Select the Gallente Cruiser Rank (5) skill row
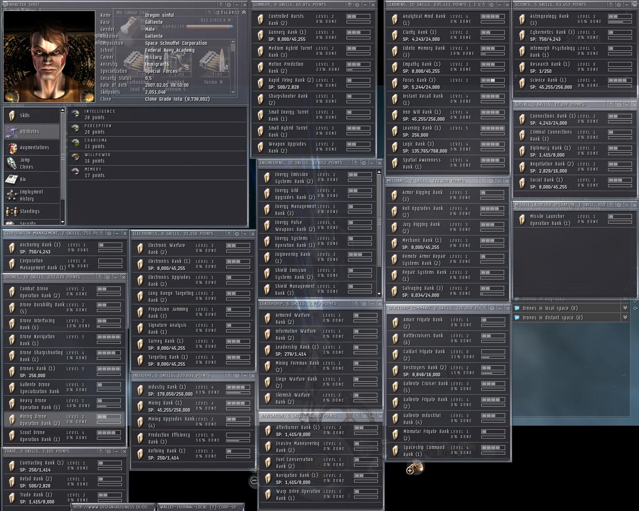Viewport: 639px width, 511px height. (x=448, y=387)
